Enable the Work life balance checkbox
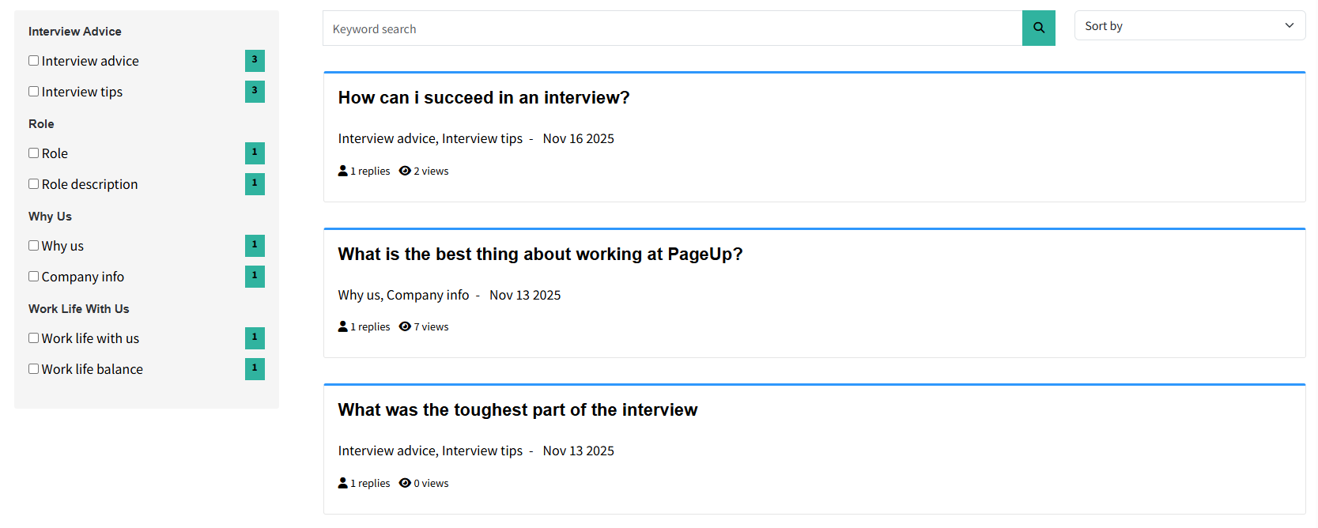The width and height of the screenshot is (1318, 528). coord(33,368)
